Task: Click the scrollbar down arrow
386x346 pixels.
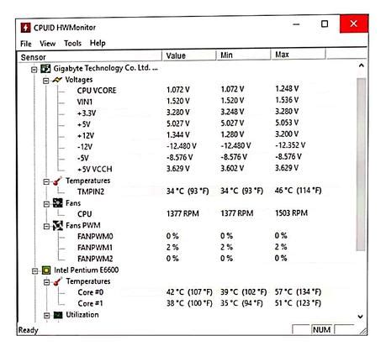Action: coord(361,317)
